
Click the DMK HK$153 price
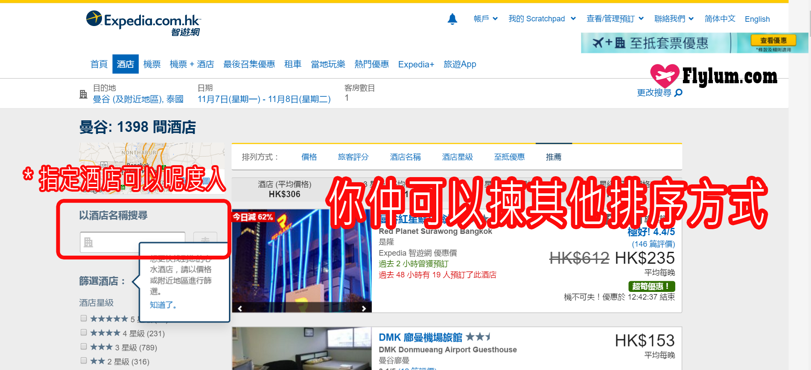(645, 340)
